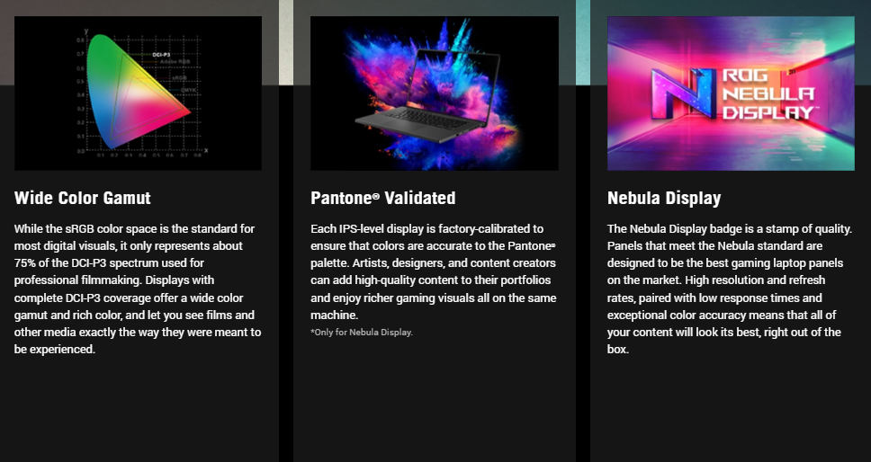Open the Wide Color Gamut chart image
The width and height of the screenshot is (871, 462).
tap(138, 93)
